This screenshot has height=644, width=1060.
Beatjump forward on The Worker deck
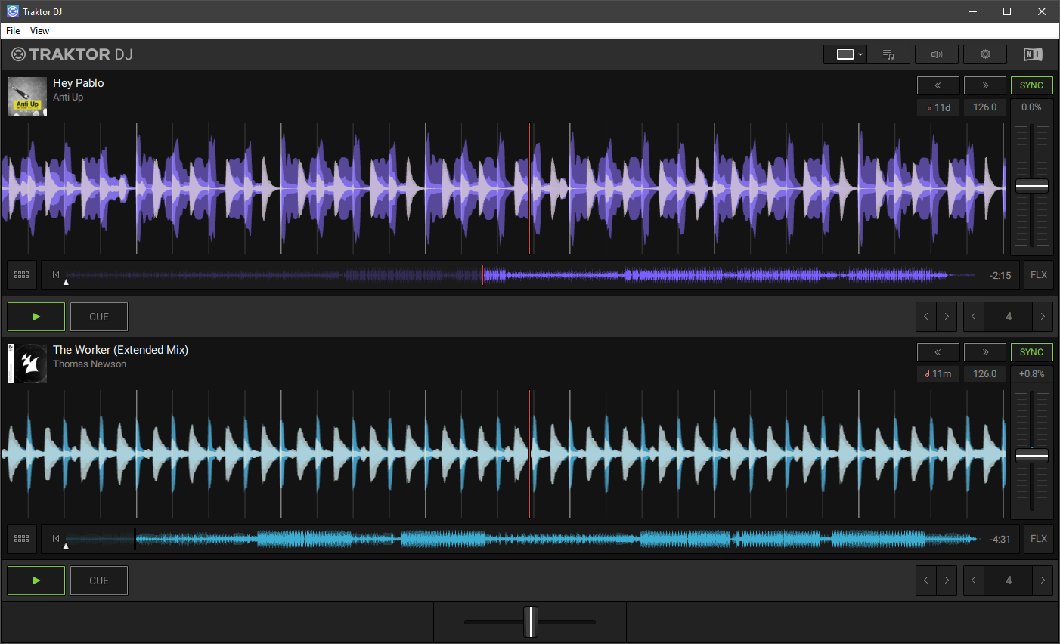click(x=947, y=581)
